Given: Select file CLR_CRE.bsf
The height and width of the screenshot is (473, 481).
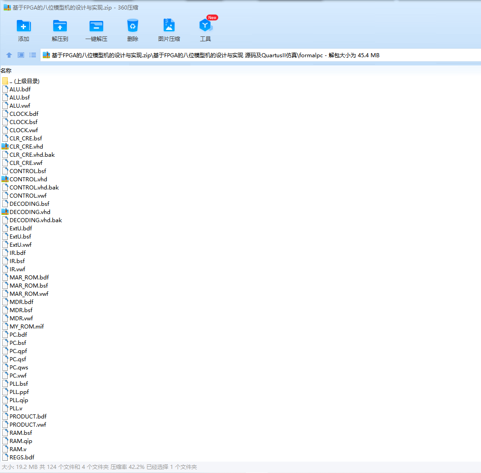Looking at the screenshot, I should click(x=22, y=138).
